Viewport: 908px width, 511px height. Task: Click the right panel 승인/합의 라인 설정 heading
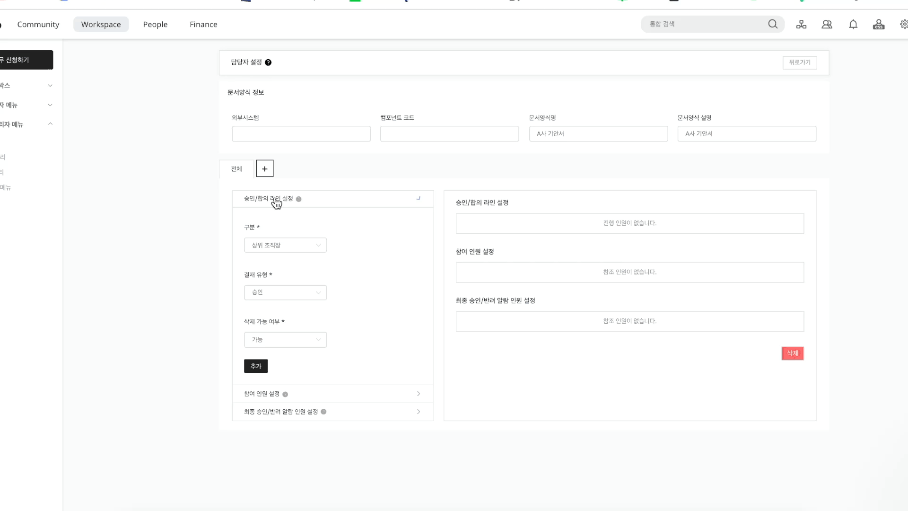pos(482,203)
